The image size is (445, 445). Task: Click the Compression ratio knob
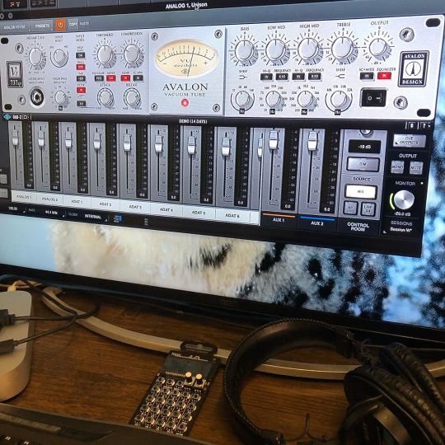click(131, 54)
